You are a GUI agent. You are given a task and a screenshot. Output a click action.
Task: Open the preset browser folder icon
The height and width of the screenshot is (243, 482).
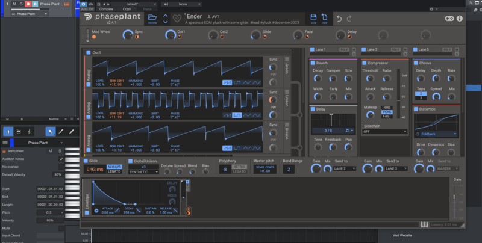152,17
